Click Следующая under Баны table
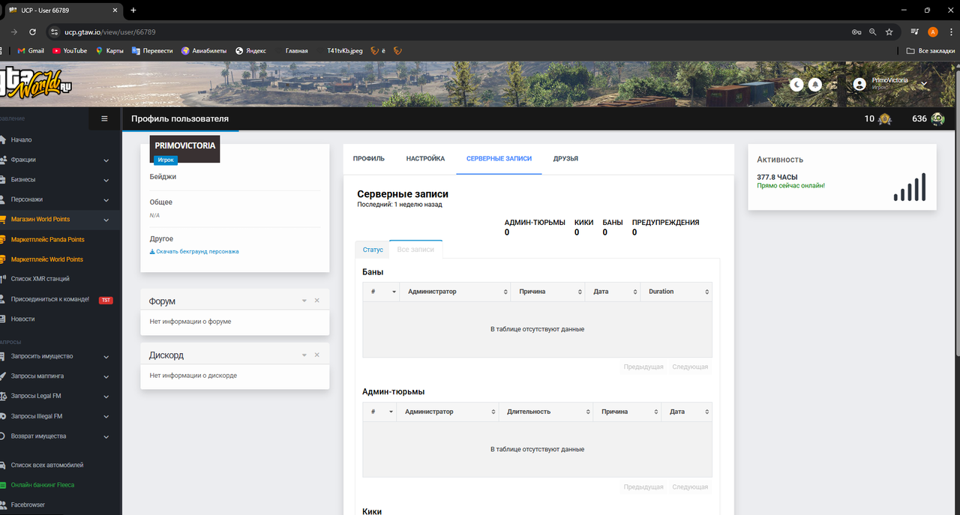The width and height of the screenshot is (960, 515). pyautogui.click(x=690, y=367)
